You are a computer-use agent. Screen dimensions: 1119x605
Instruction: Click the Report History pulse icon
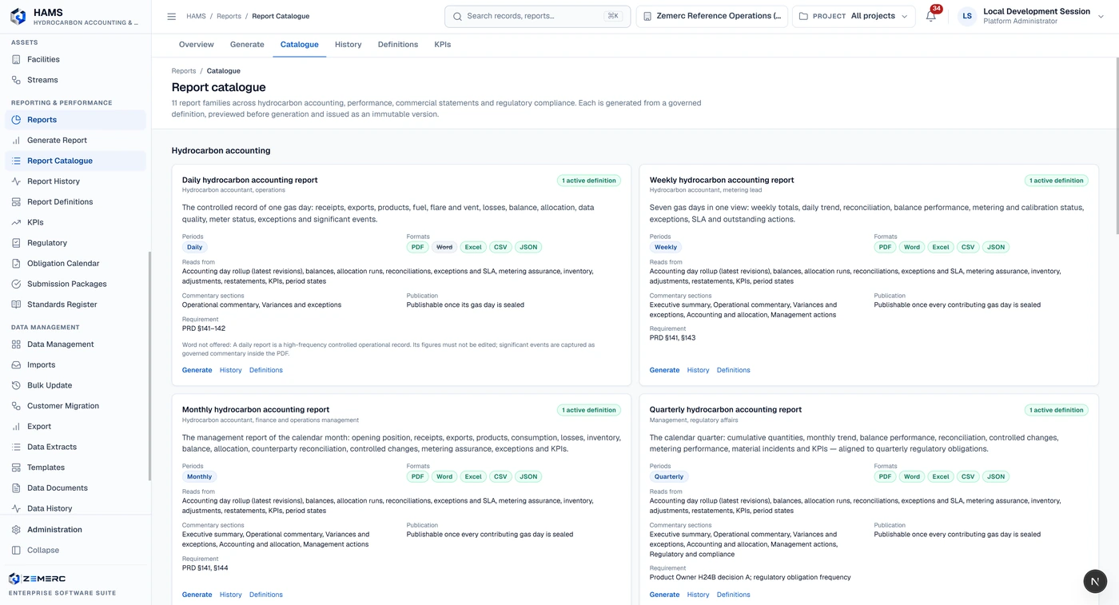click(16, 181)
